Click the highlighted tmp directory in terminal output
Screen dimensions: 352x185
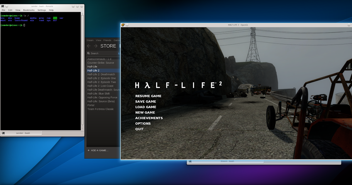click(x=55, y=18)
